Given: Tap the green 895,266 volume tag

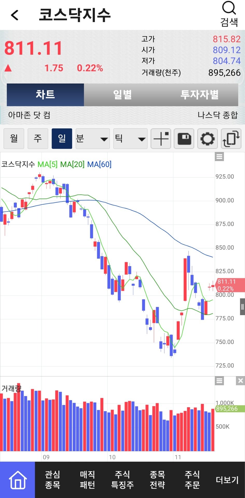Looking at the screenshot, I should pyautogui.click(x=230, y=409).
